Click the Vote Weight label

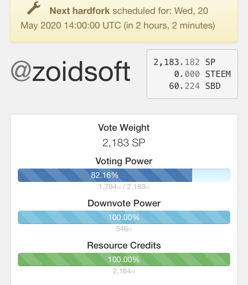tap(124, 128)
